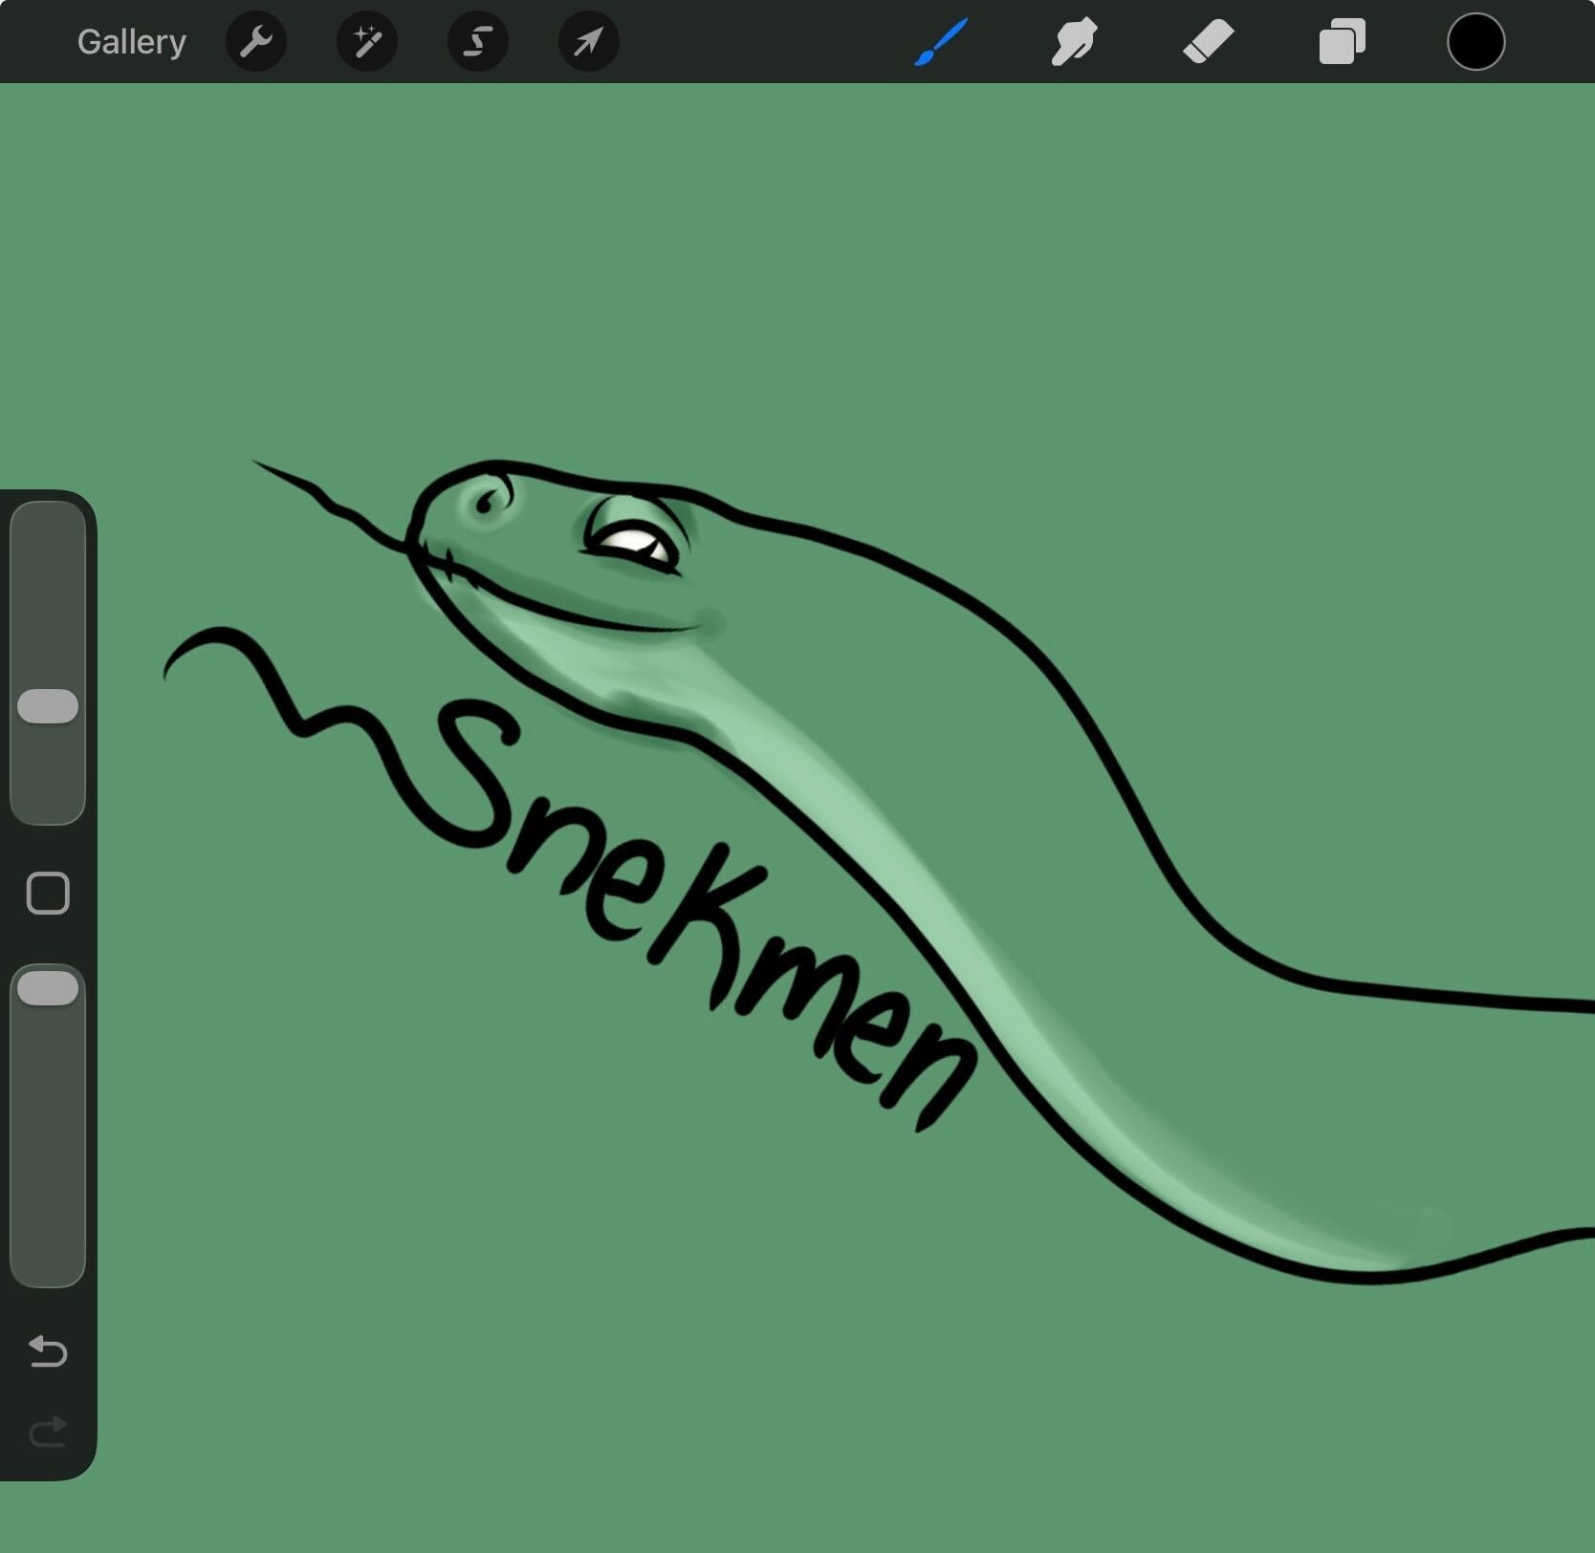Open the Gallery view

[x=131, y=42]
